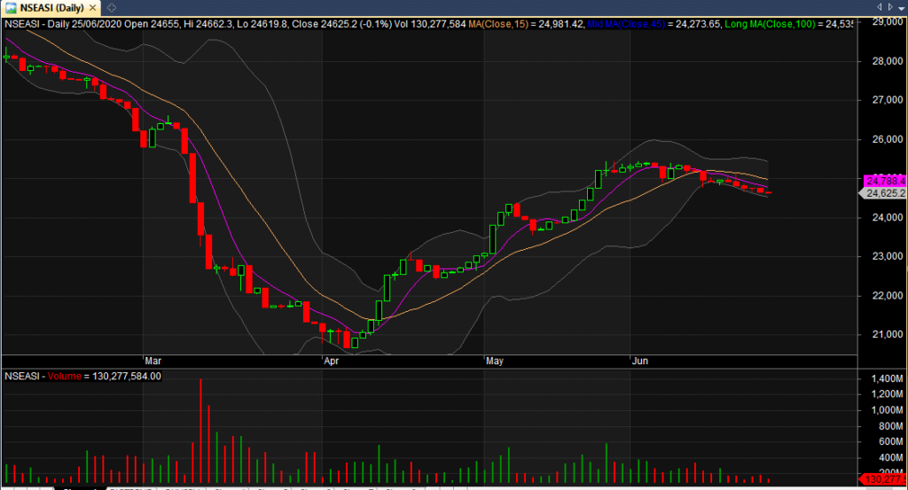Select the NSEASI (Daily) tab

pos(51,7)
